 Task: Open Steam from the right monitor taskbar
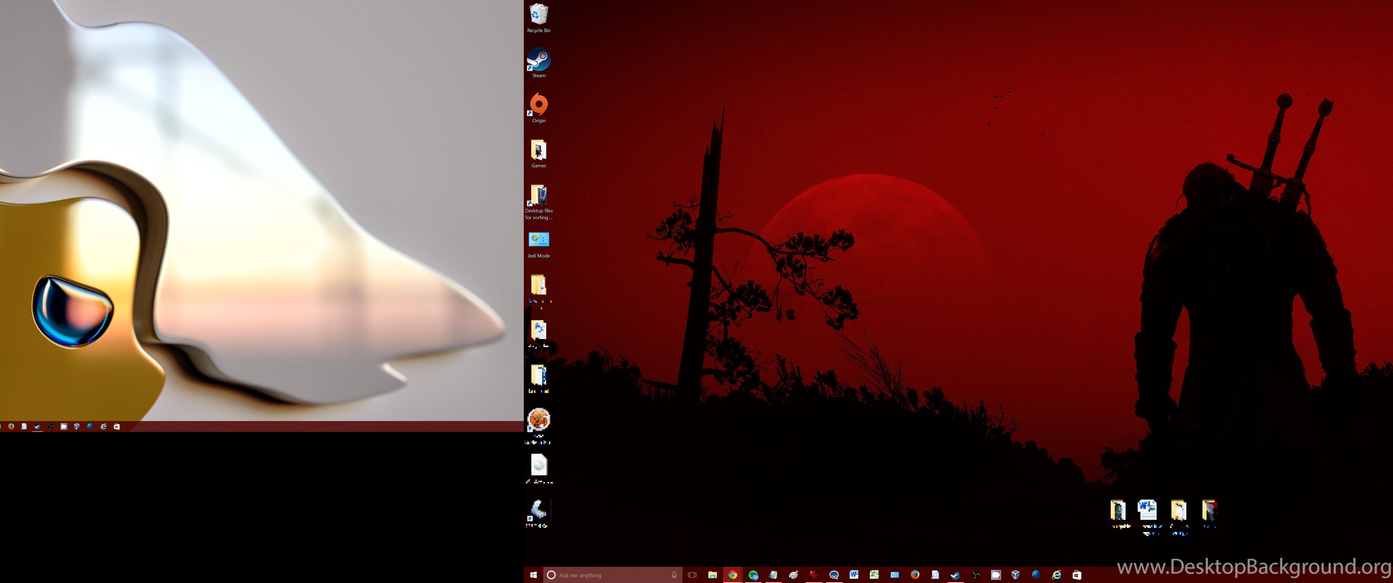(x=956, y=575)
